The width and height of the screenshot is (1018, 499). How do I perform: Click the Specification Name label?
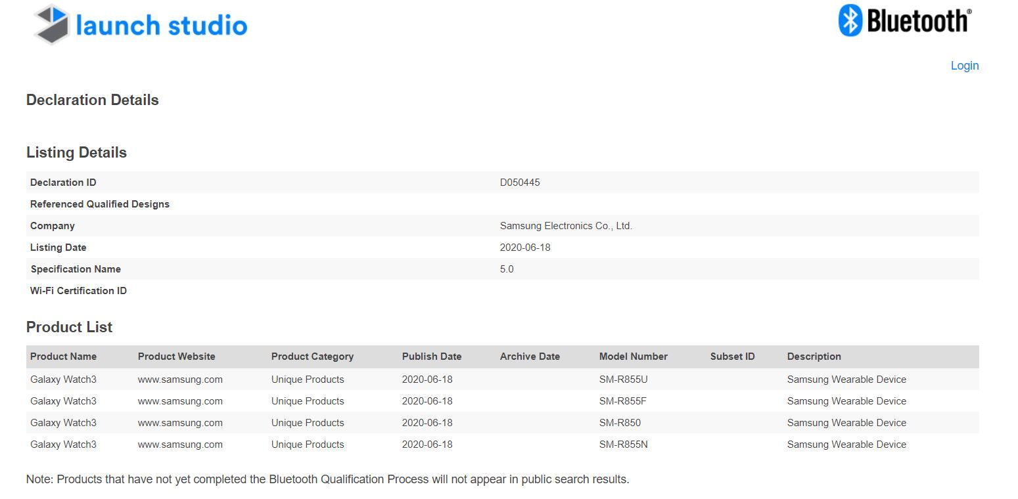[x=76, y=269]
